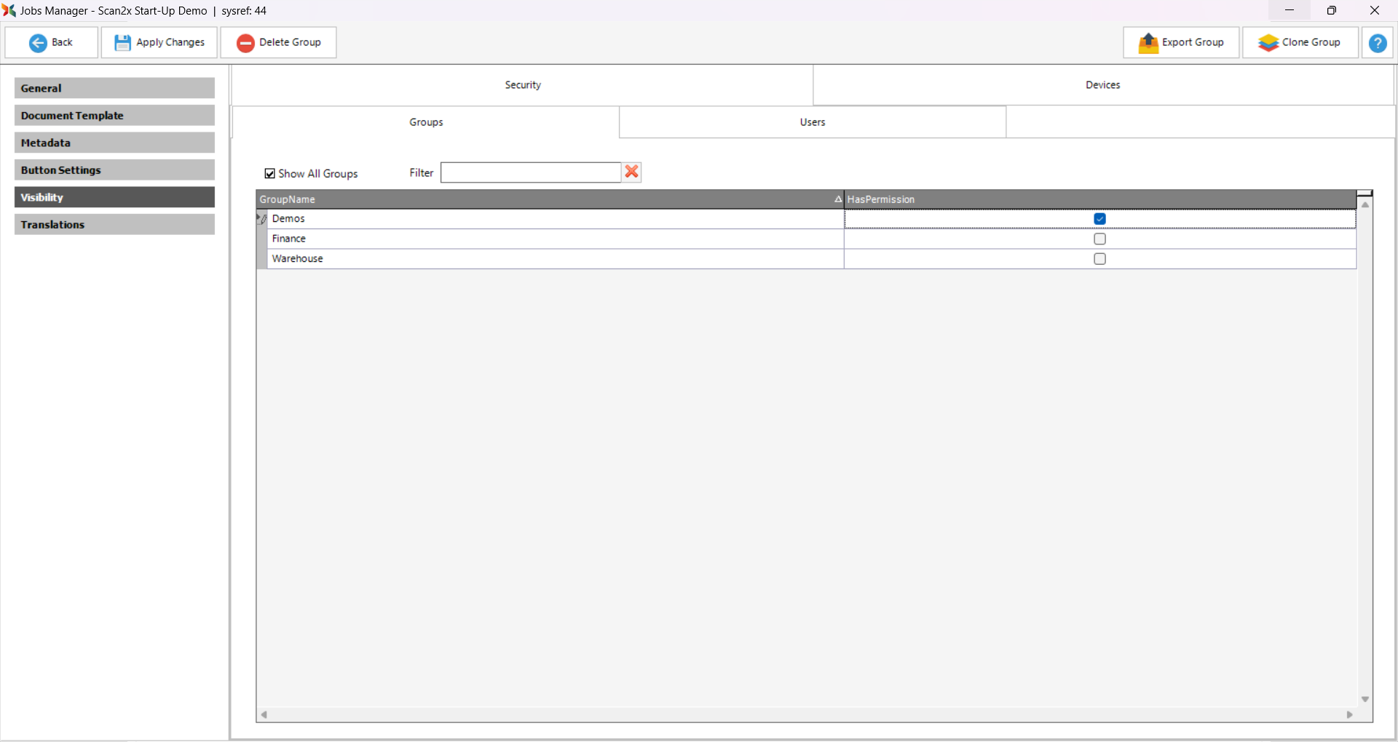The height and width of the screenshot is (742, 1398).
Task: Open help with the question mark icon
Action: [1377, 43]
